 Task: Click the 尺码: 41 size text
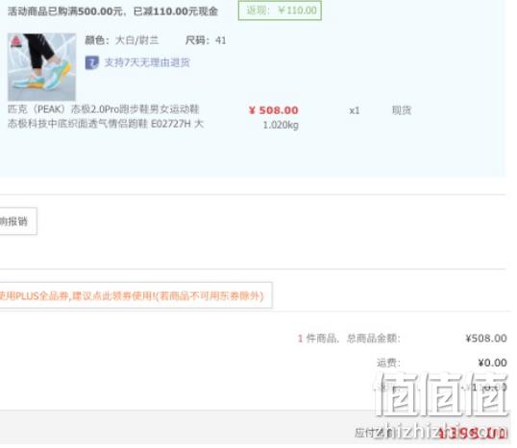206,40
